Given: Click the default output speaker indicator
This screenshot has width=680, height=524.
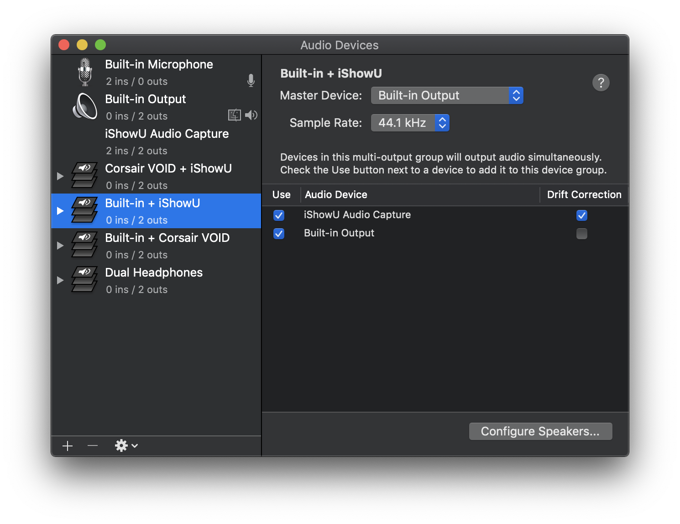Looking at the screenshot, I should tap(251, 115).
